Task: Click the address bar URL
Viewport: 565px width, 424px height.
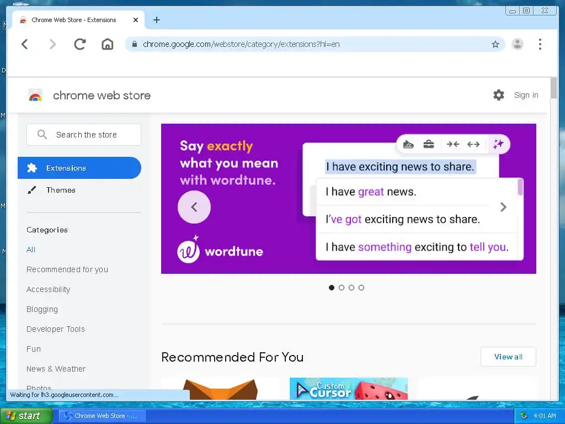Action: point(241,44)
